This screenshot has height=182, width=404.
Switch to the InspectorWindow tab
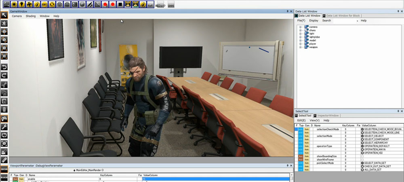click(x=328, y=116)
